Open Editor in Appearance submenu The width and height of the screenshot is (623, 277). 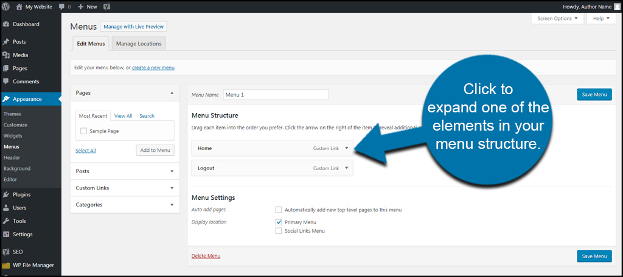pyautogui.click(x=10, y=179)
